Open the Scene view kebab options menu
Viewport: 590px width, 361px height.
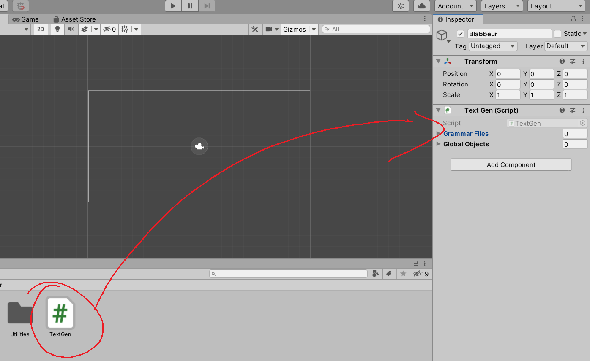click(x=425, y=19)
